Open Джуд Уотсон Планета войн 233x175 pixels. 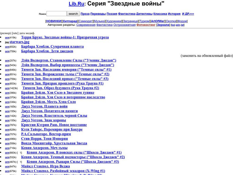click(x=44, y=106)
